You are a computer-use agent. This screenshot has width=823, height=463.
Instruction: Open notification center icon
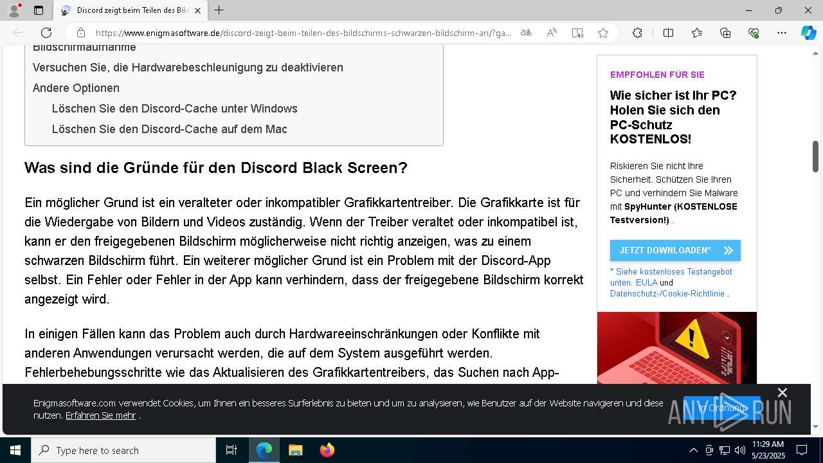coord(802,450)
